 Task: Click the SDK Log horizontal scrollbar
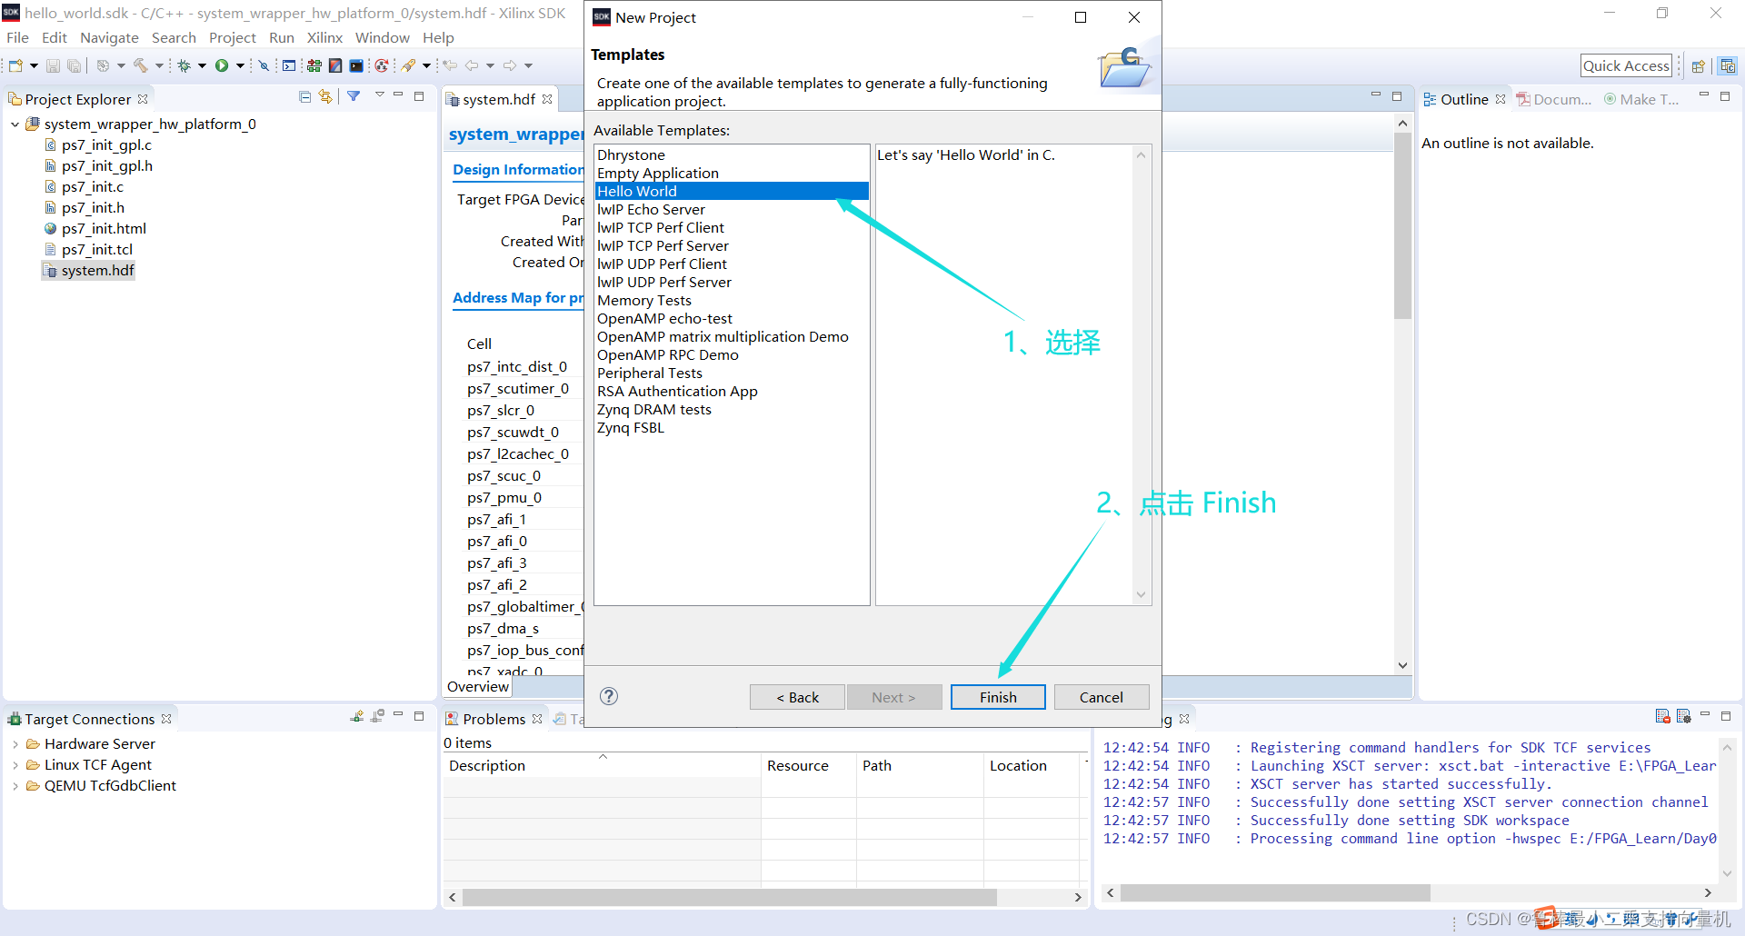point(1275,893)
